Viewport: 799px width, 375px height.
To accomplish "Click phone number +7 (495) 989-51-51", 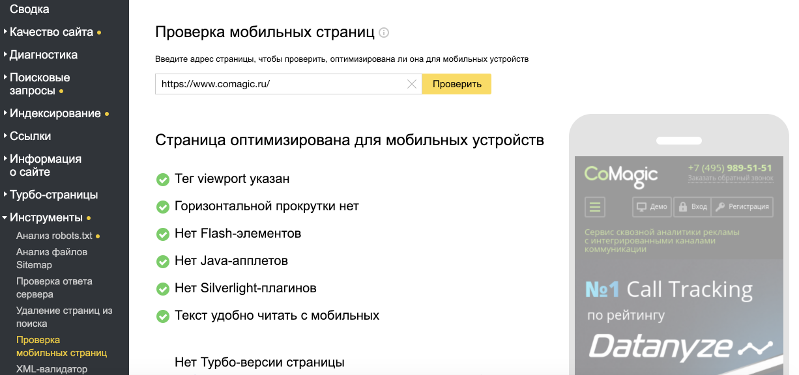I will [x=730, y=167].
